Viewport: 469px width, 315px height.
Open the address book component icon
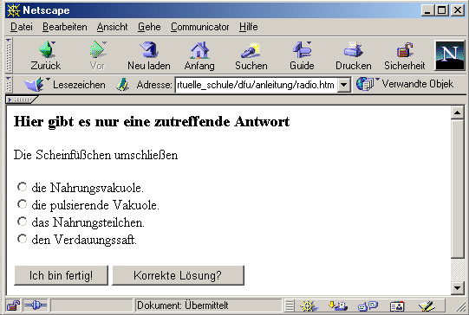[397, 305]
